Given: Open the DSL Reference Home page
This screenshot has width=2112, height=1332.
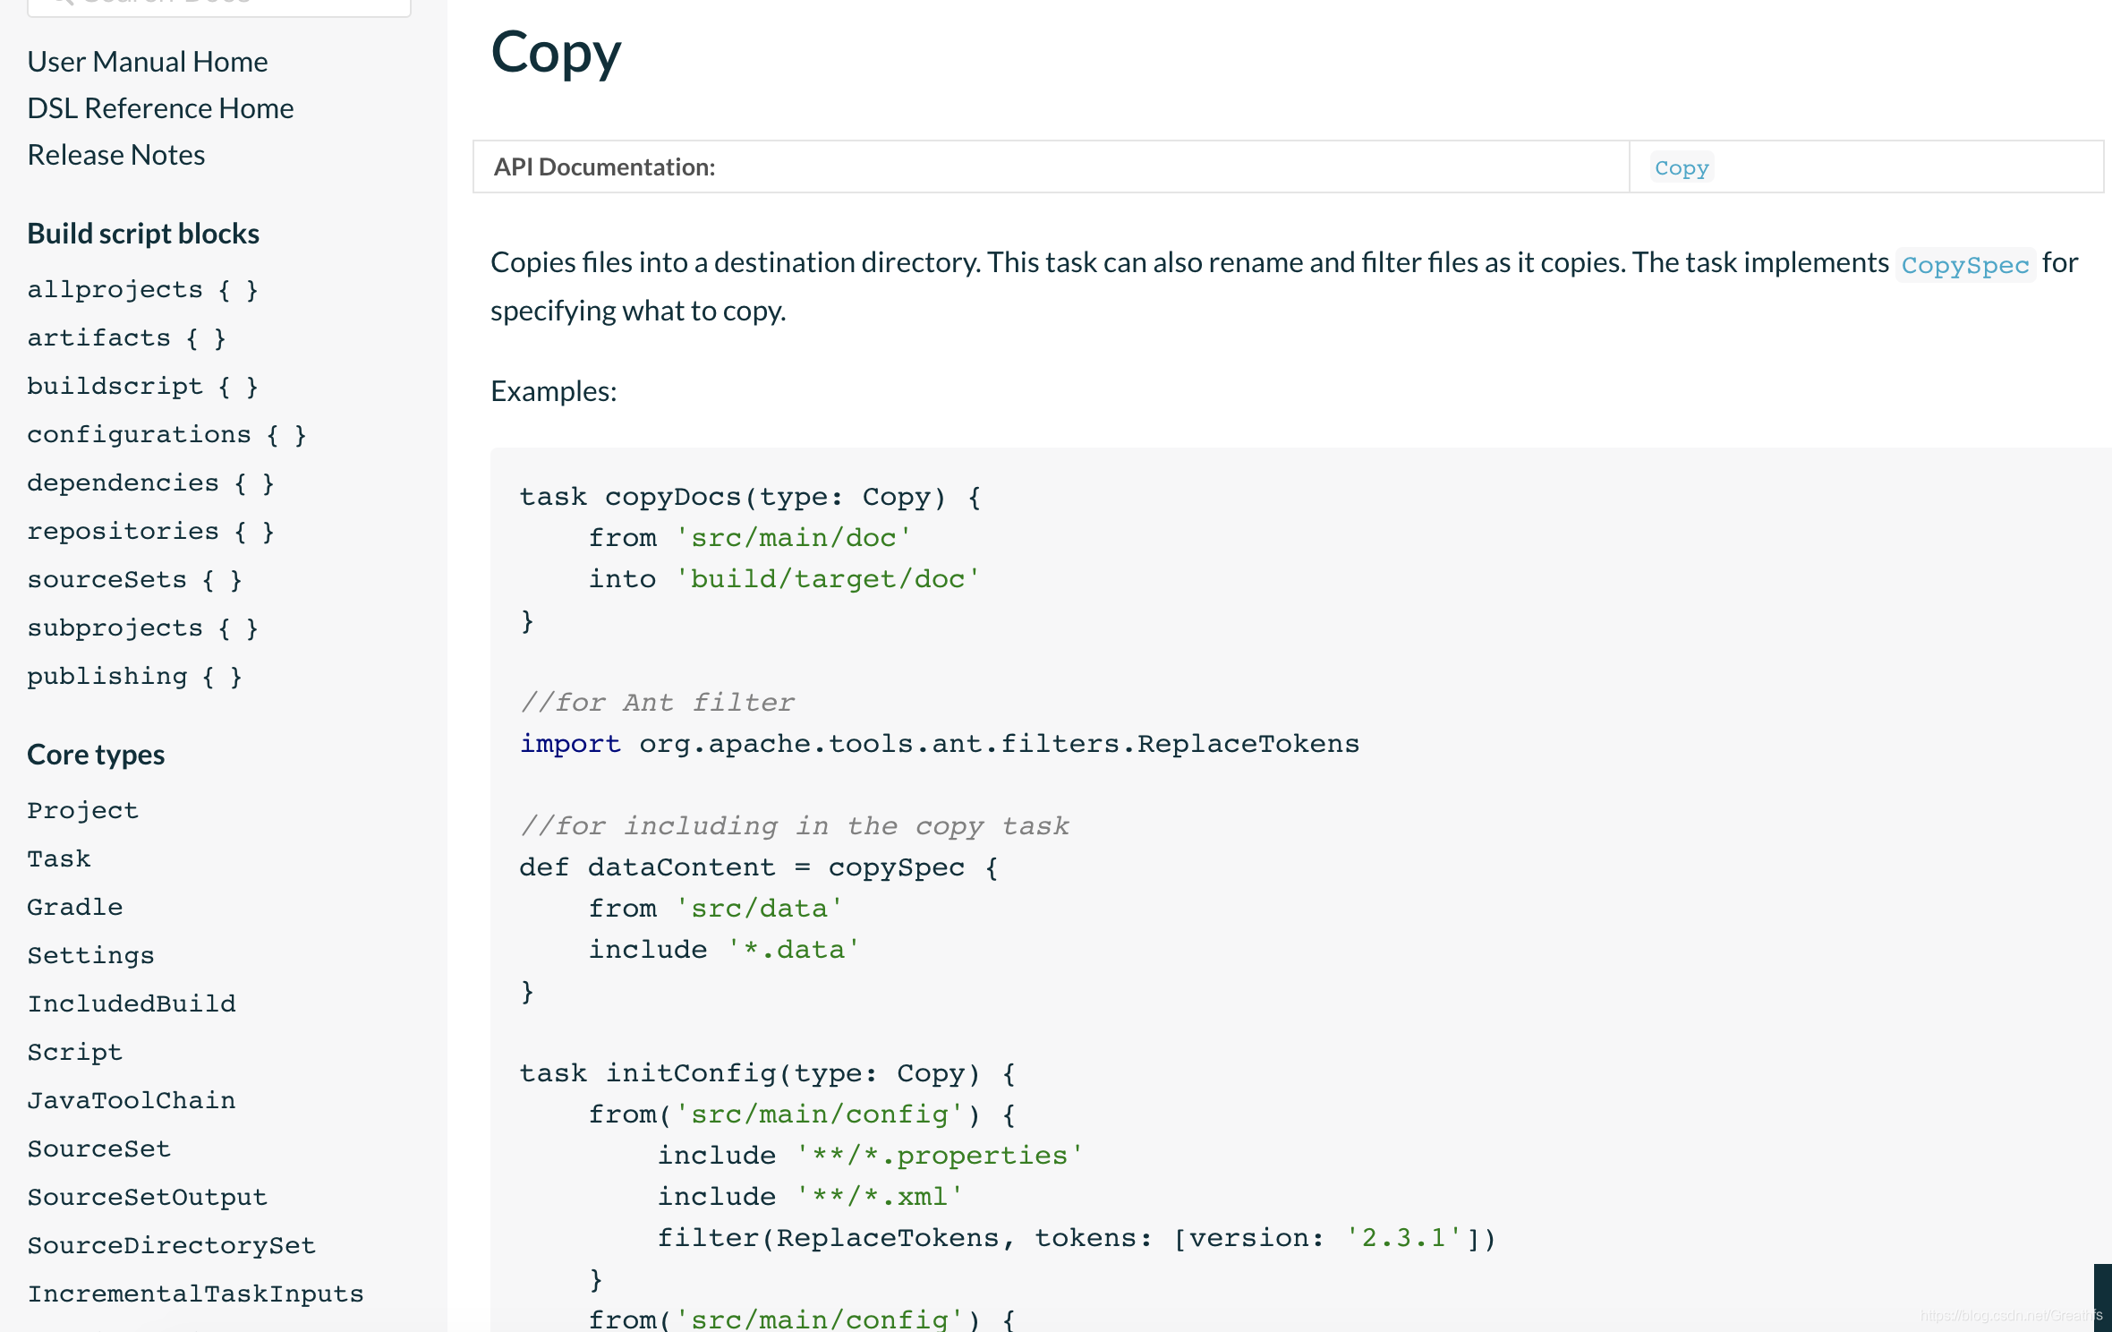Looking at the screenshot, I should click(x=159, y=107).
